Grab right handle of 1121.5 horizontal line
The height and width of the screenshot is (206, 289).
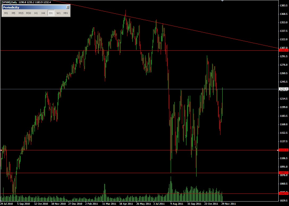(278, 150)
